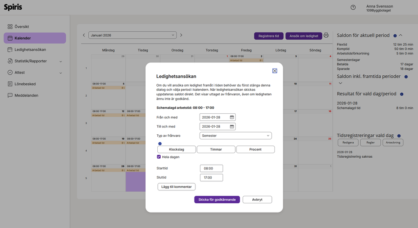Screen dimensions: 418x228
Task: Select the Procent option
Action: (255, 149)
